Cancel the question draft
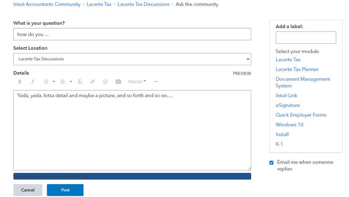The height and width of the screenshot is (197, 349). coord(28,190)
